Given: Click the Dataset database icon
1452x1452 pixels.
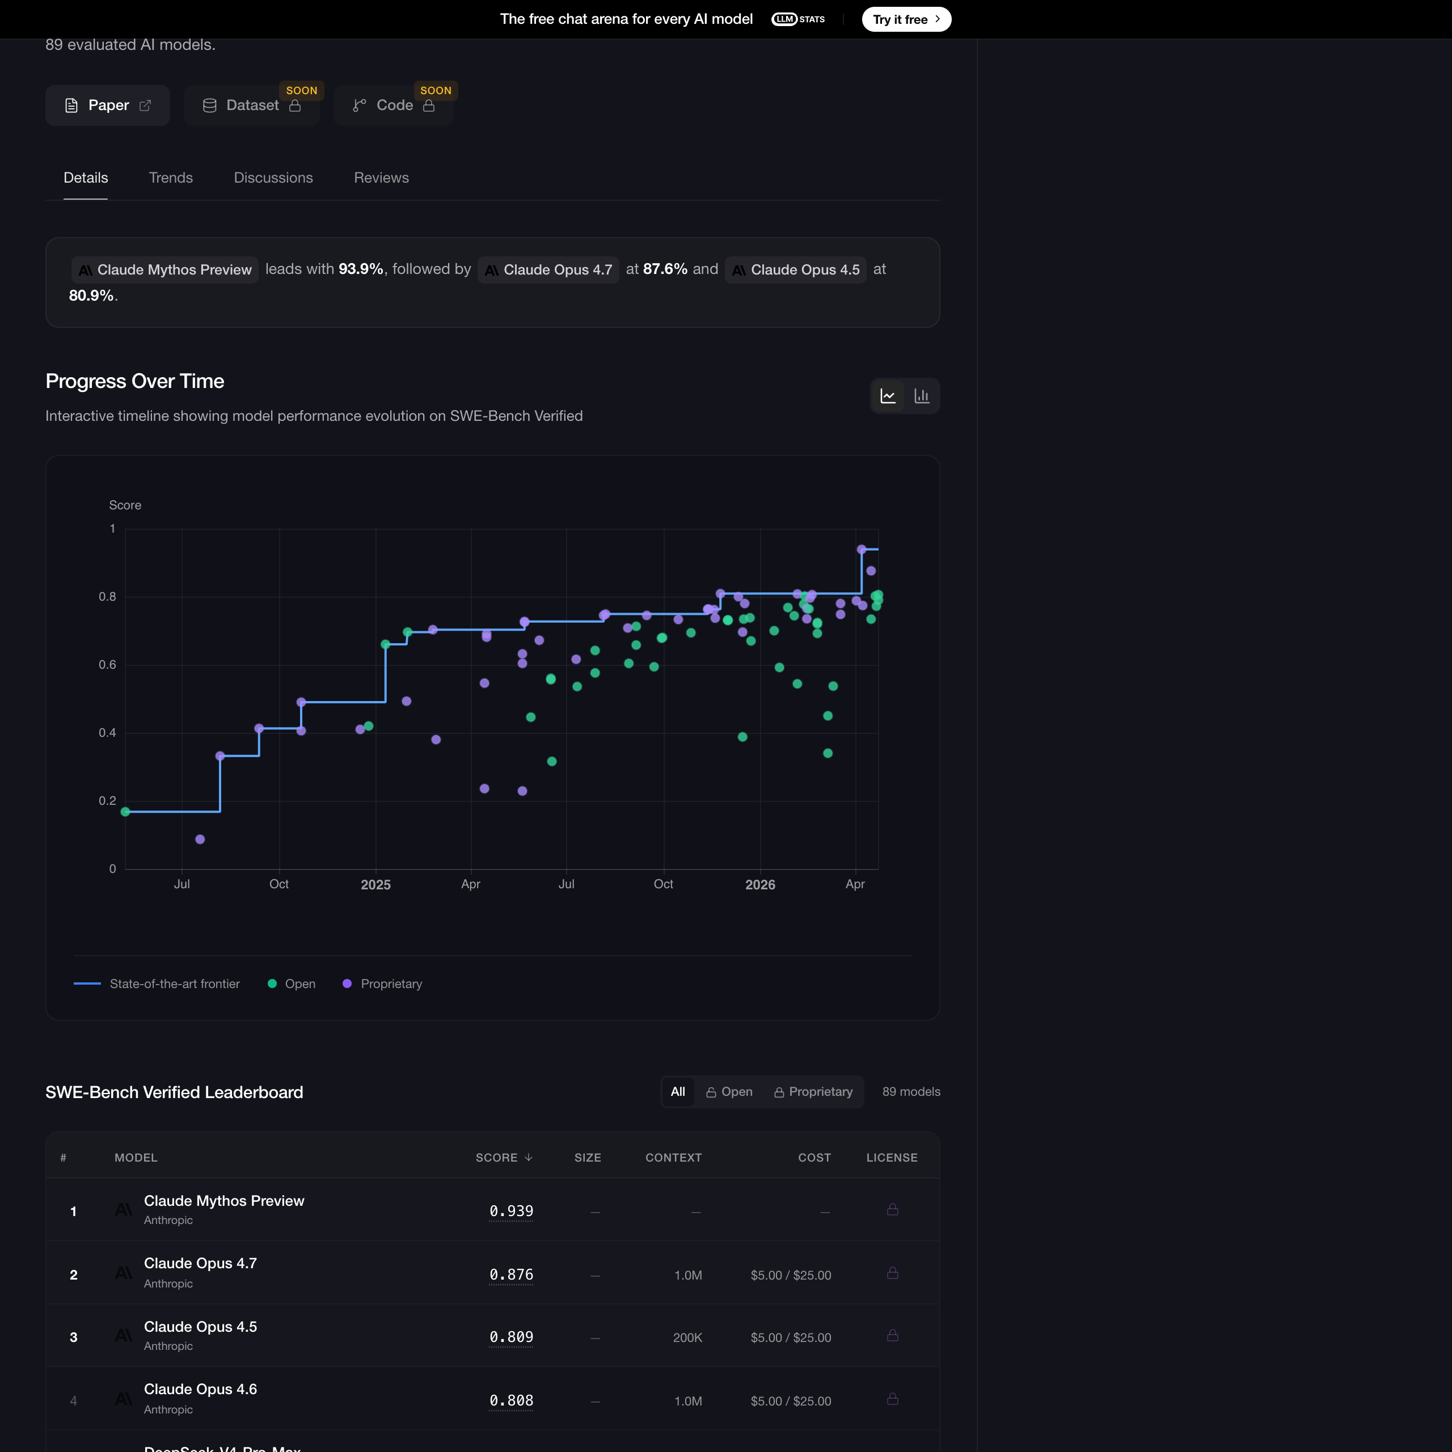Looking at the screenshot, I should pos(210,105).
